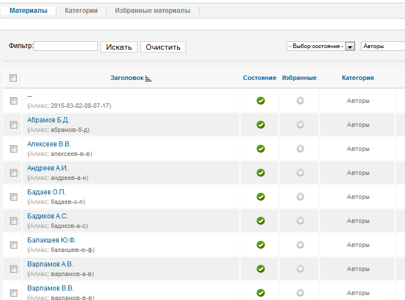Screen dimensions: 405x300
Task: Tick the checkbox for Алексеев В.В.
Action: pyautogui.click(x=14, y=149)
